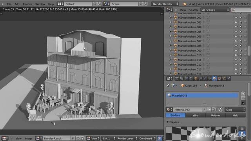Delete the current Scene
The width and height of the screenshot is (251, 141).
146,4
